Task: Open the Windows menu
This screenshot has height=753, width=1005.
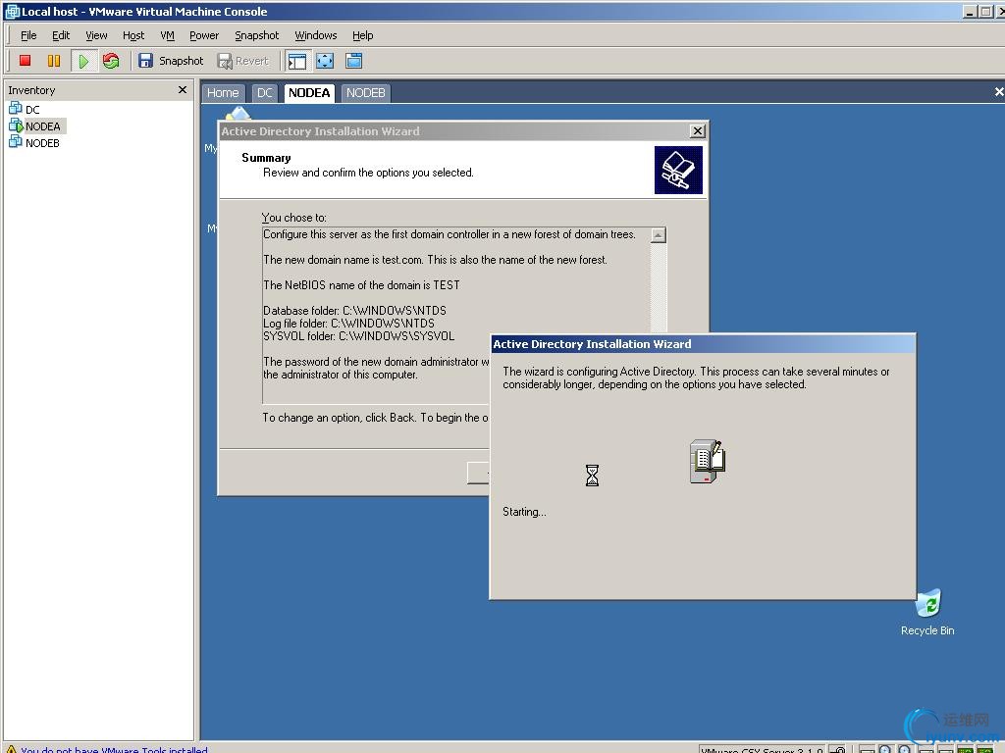Action: [x=315, y=35]
